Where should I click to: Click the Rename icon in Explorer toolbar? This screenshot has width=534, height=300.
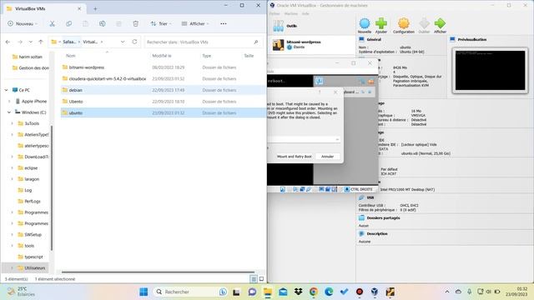(102, 23)
